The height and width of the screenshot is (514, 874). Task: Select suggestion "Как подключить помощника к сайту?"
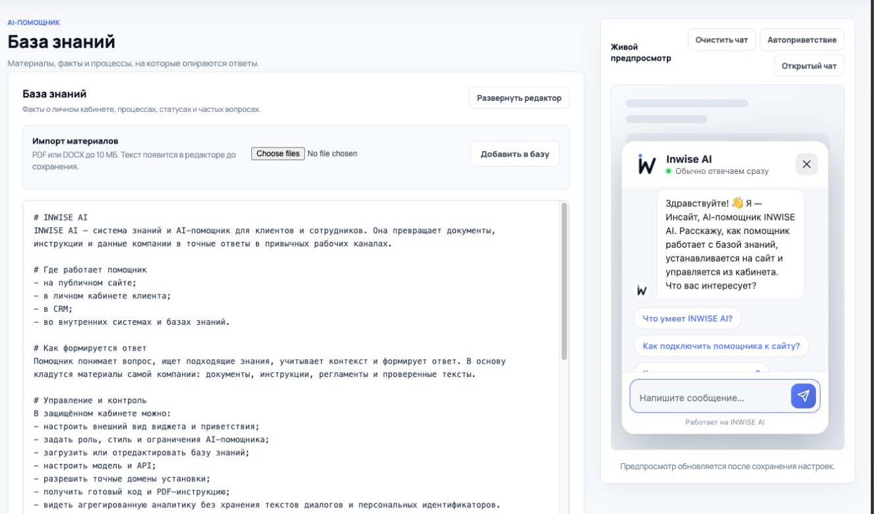coord(721,345)
